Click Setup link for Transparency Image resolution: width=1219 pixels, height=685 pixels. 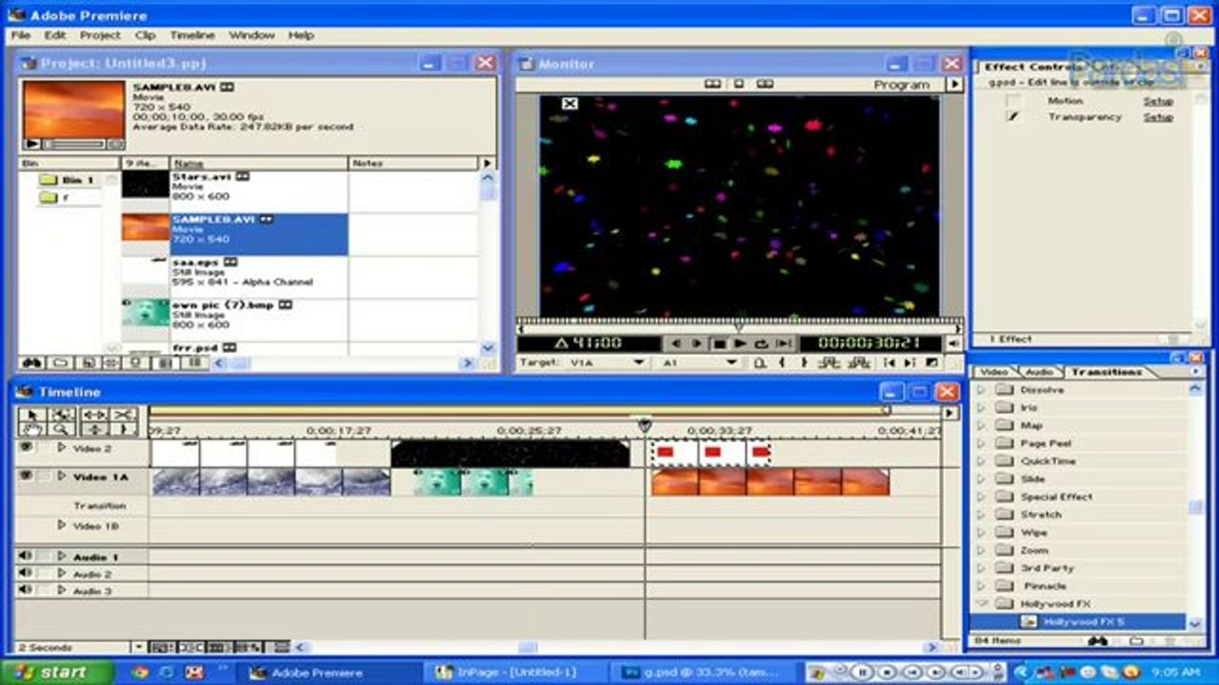(x=1158, y=117)
